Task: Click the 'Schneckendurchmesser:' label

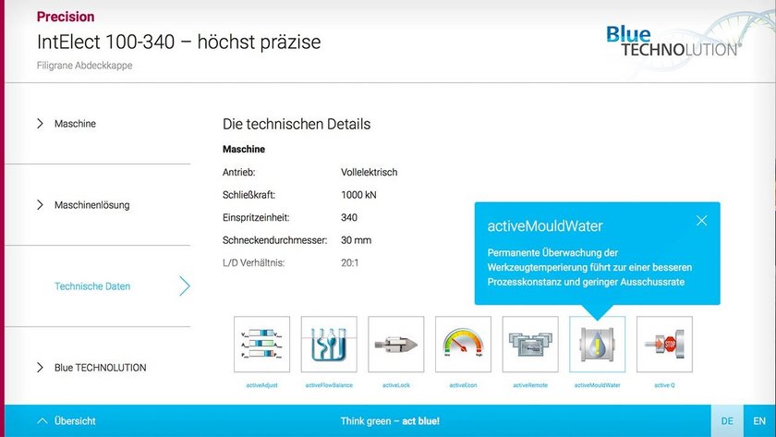Action: click(275, 240)
